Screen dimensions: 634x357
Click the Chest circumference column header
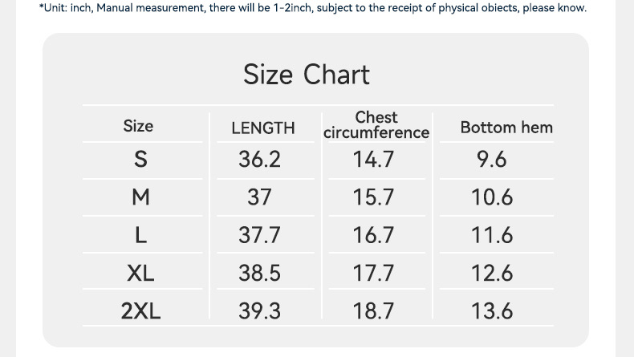pos(376,125)
